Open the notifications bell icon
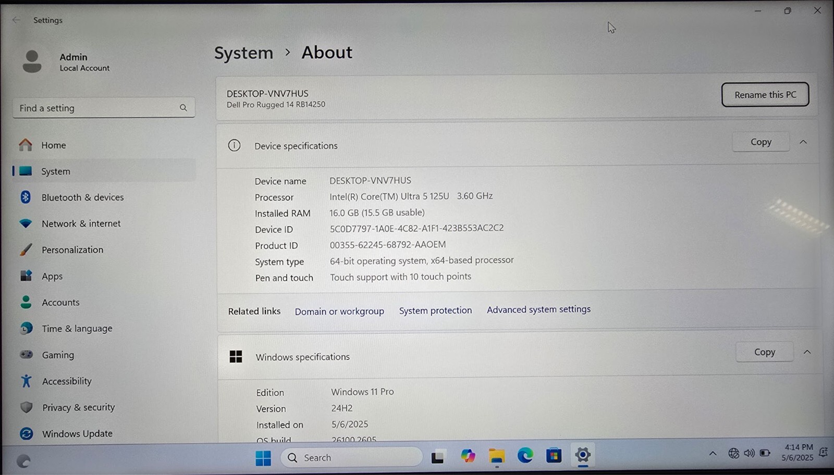Viewport: 834px width, 475px height. click(824, 452)
